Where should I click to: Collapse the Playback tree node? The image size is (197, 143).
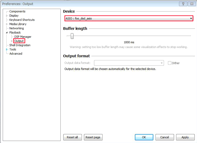[7, 32]
